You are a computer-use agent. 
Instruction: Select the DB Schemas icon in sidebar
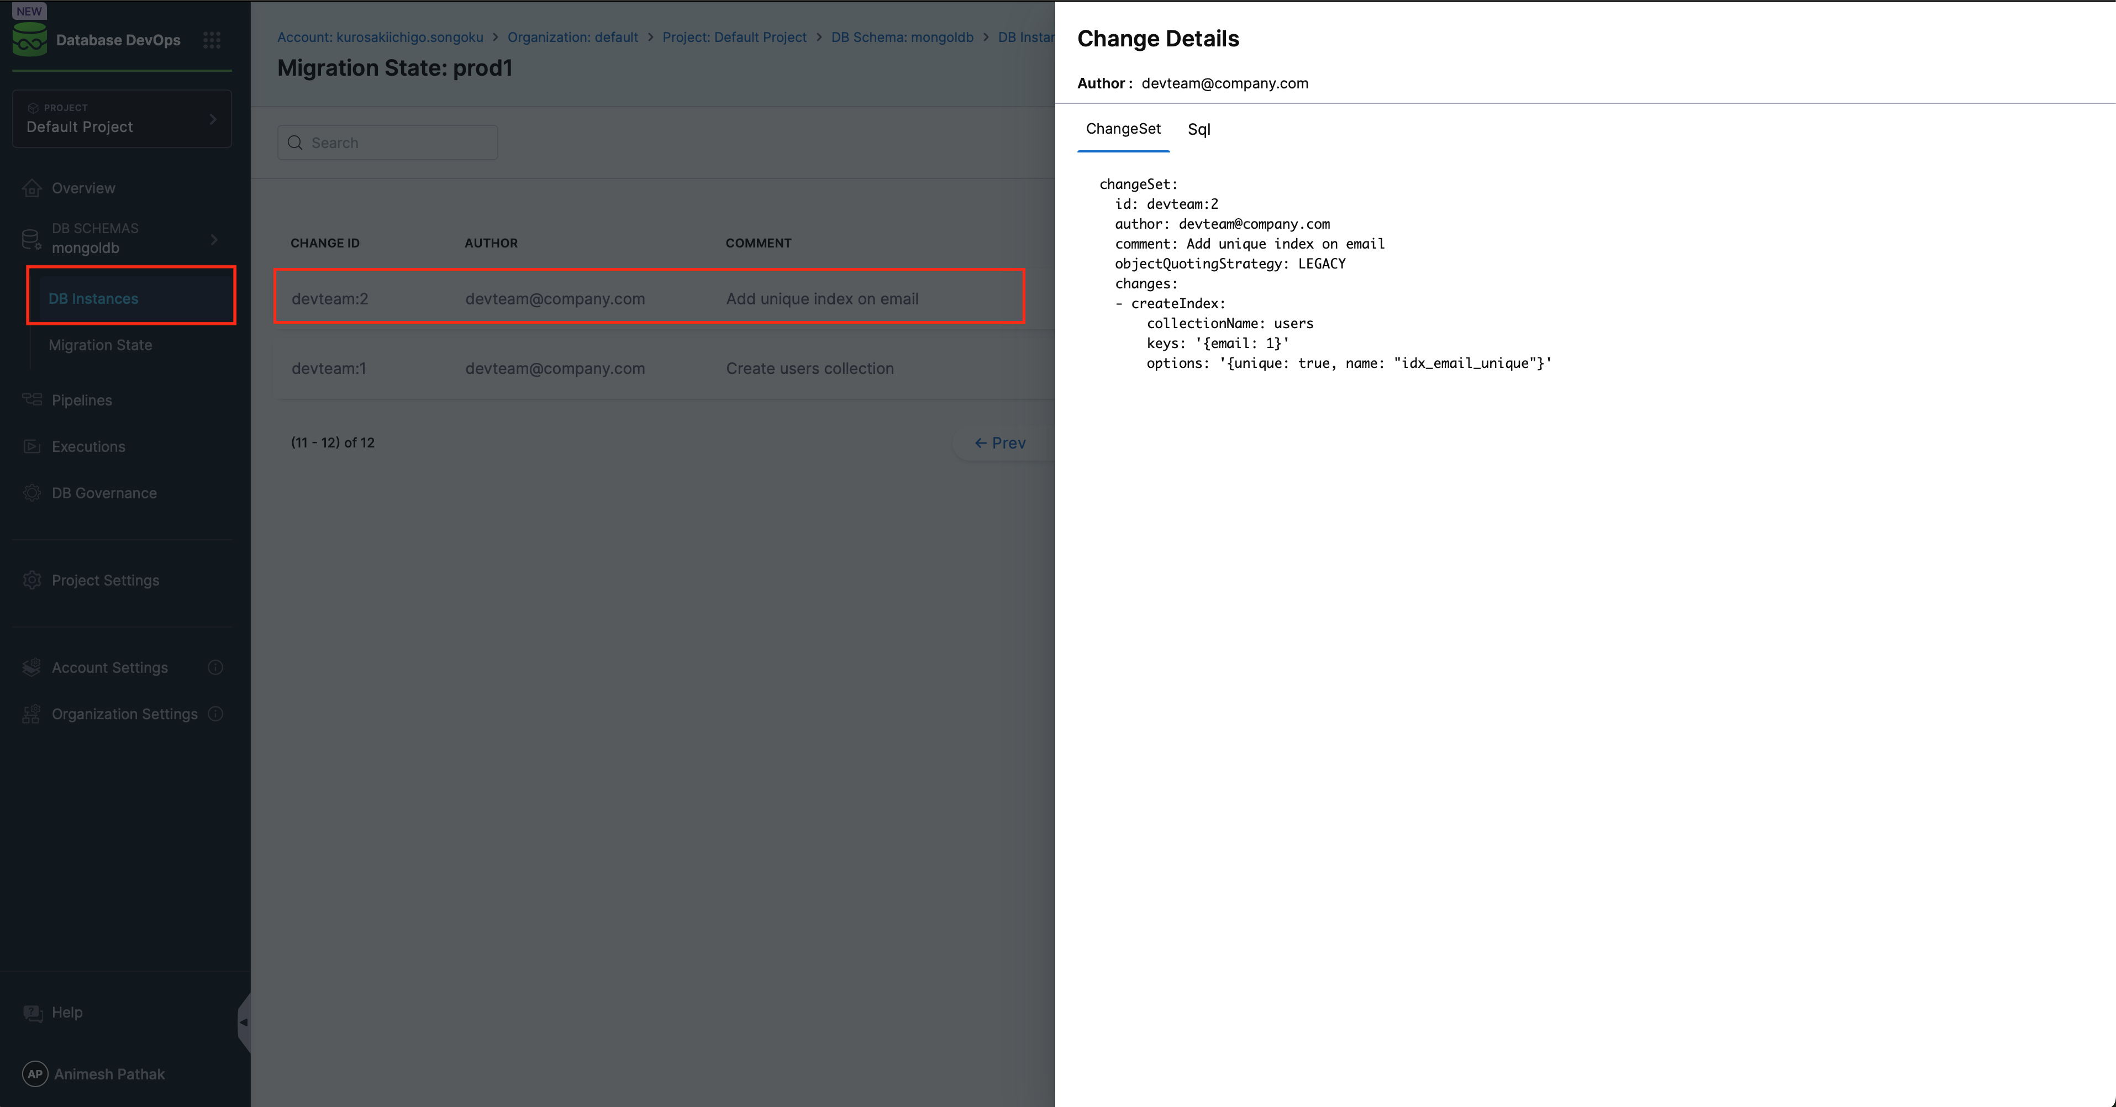31,239
